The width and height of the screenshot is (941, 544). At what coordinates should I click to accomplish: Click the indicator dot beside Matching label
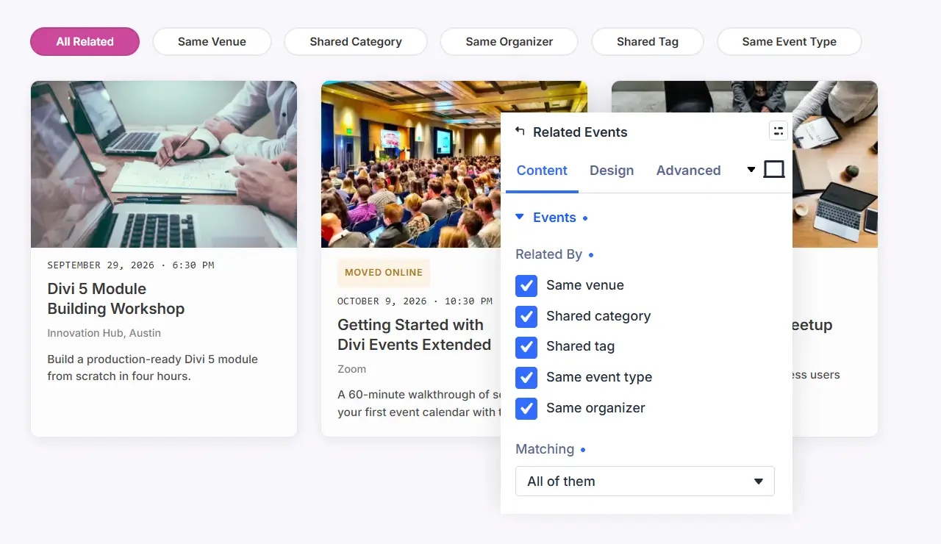[x=583, y=449]
